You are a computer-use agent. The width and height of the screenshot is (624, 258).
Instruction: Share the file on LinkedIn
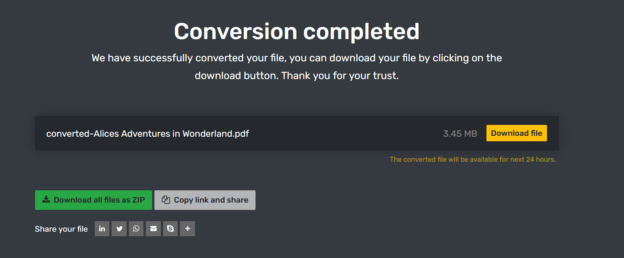(x=102, y=229)
